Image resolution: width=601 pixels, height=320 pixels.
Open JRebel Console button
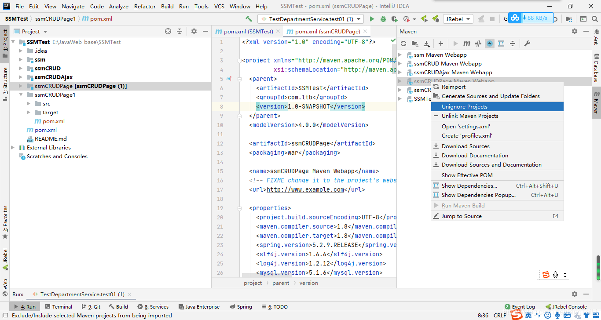(566, 306)
